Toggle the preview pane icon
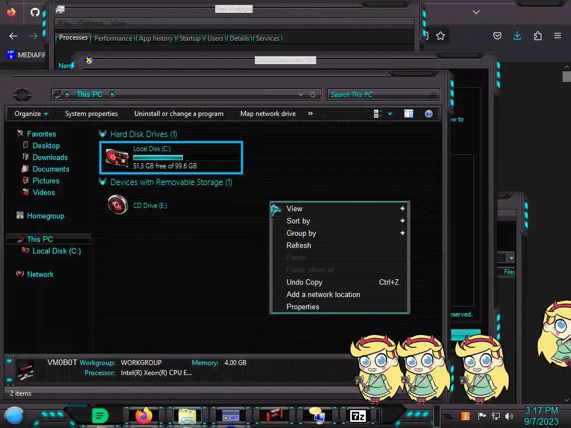The image size is (571, 428). [409, 114]
